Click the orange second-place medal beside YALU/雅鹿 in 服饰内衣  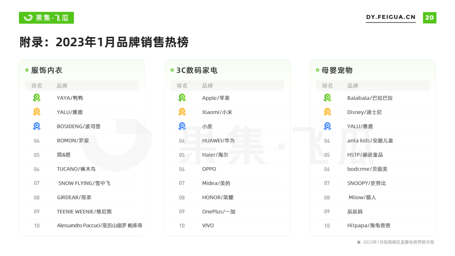[x=37, y=112]
